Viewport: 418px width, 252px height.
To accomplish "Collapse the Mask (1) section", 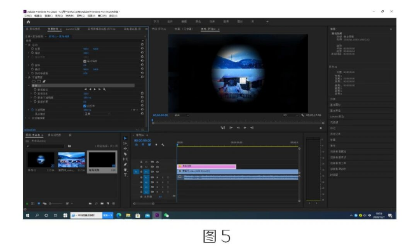I will [29, 86].
